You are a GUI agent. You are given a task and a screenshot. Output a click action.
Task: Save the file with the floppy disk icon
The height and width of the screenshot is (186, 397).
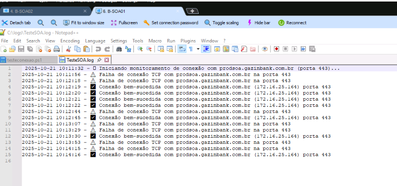pyautogui.click(x=21, y=49)
